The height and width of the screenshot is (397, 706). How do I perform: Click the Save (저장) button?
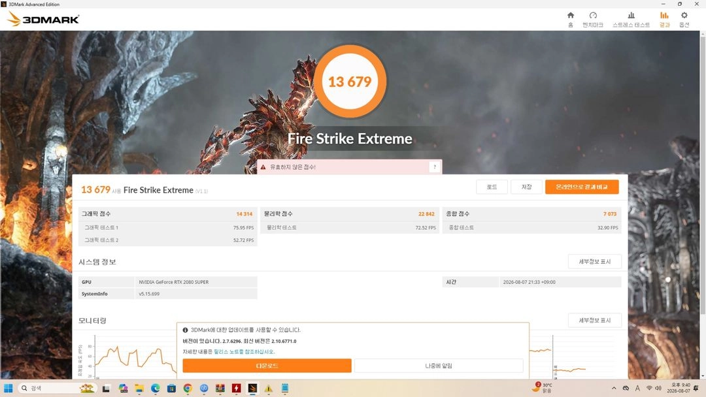coord(526,187)
